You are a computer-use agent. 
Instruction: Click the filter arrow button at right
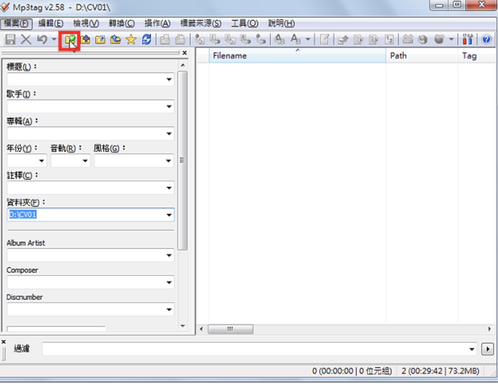coord(487,349)
